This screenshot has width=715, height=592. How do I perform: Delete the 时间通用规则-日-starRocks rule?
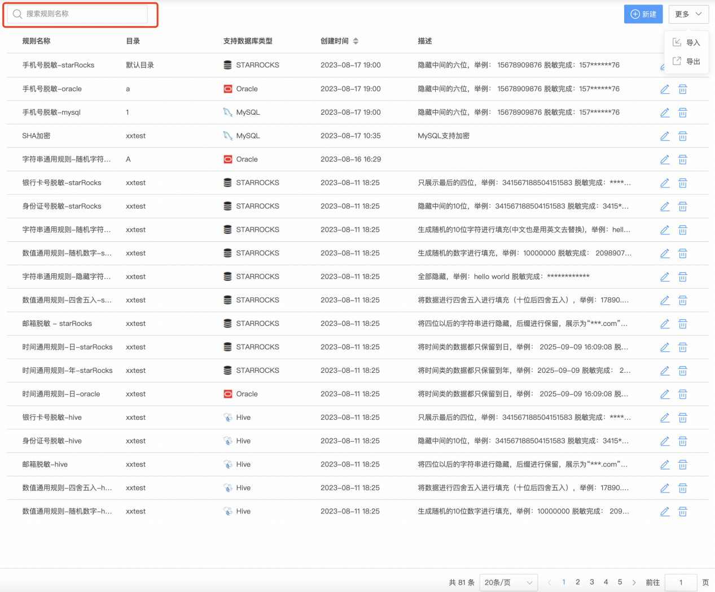682,347
